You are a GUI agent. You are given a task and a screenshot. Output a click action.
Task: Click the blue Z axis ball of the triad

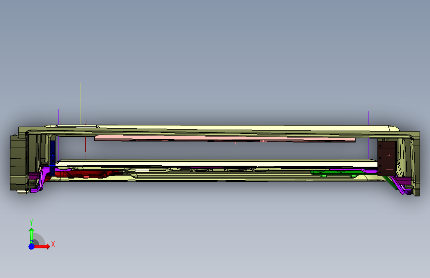[x=31, y=246]
